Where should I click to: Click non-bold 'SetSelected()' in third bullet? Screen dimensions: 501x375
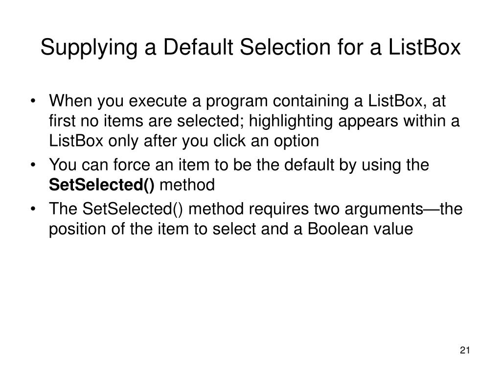tap(133, 209)
